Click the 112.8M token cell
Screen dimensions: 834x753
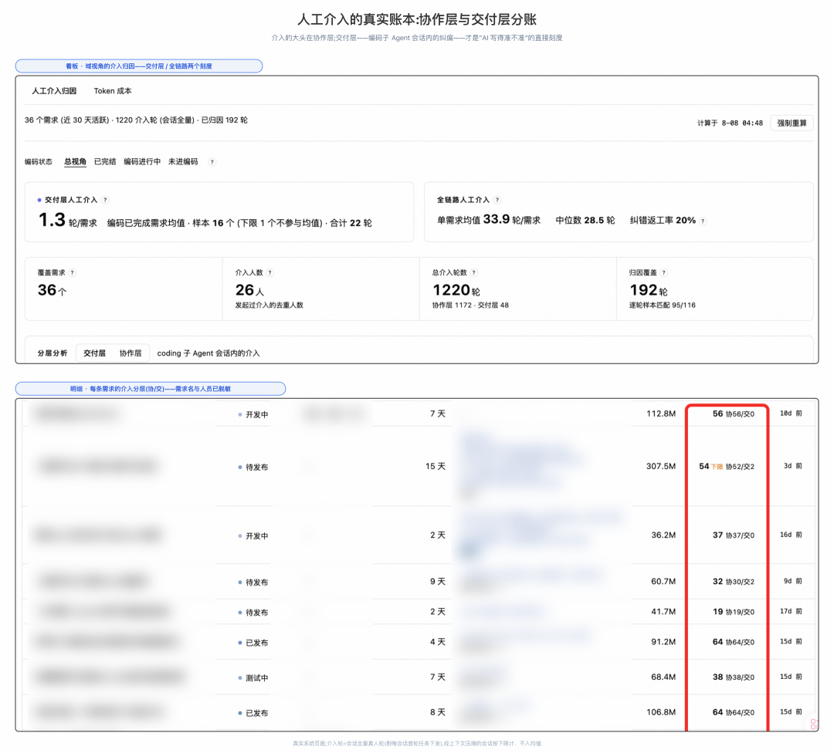pos(660,414)
